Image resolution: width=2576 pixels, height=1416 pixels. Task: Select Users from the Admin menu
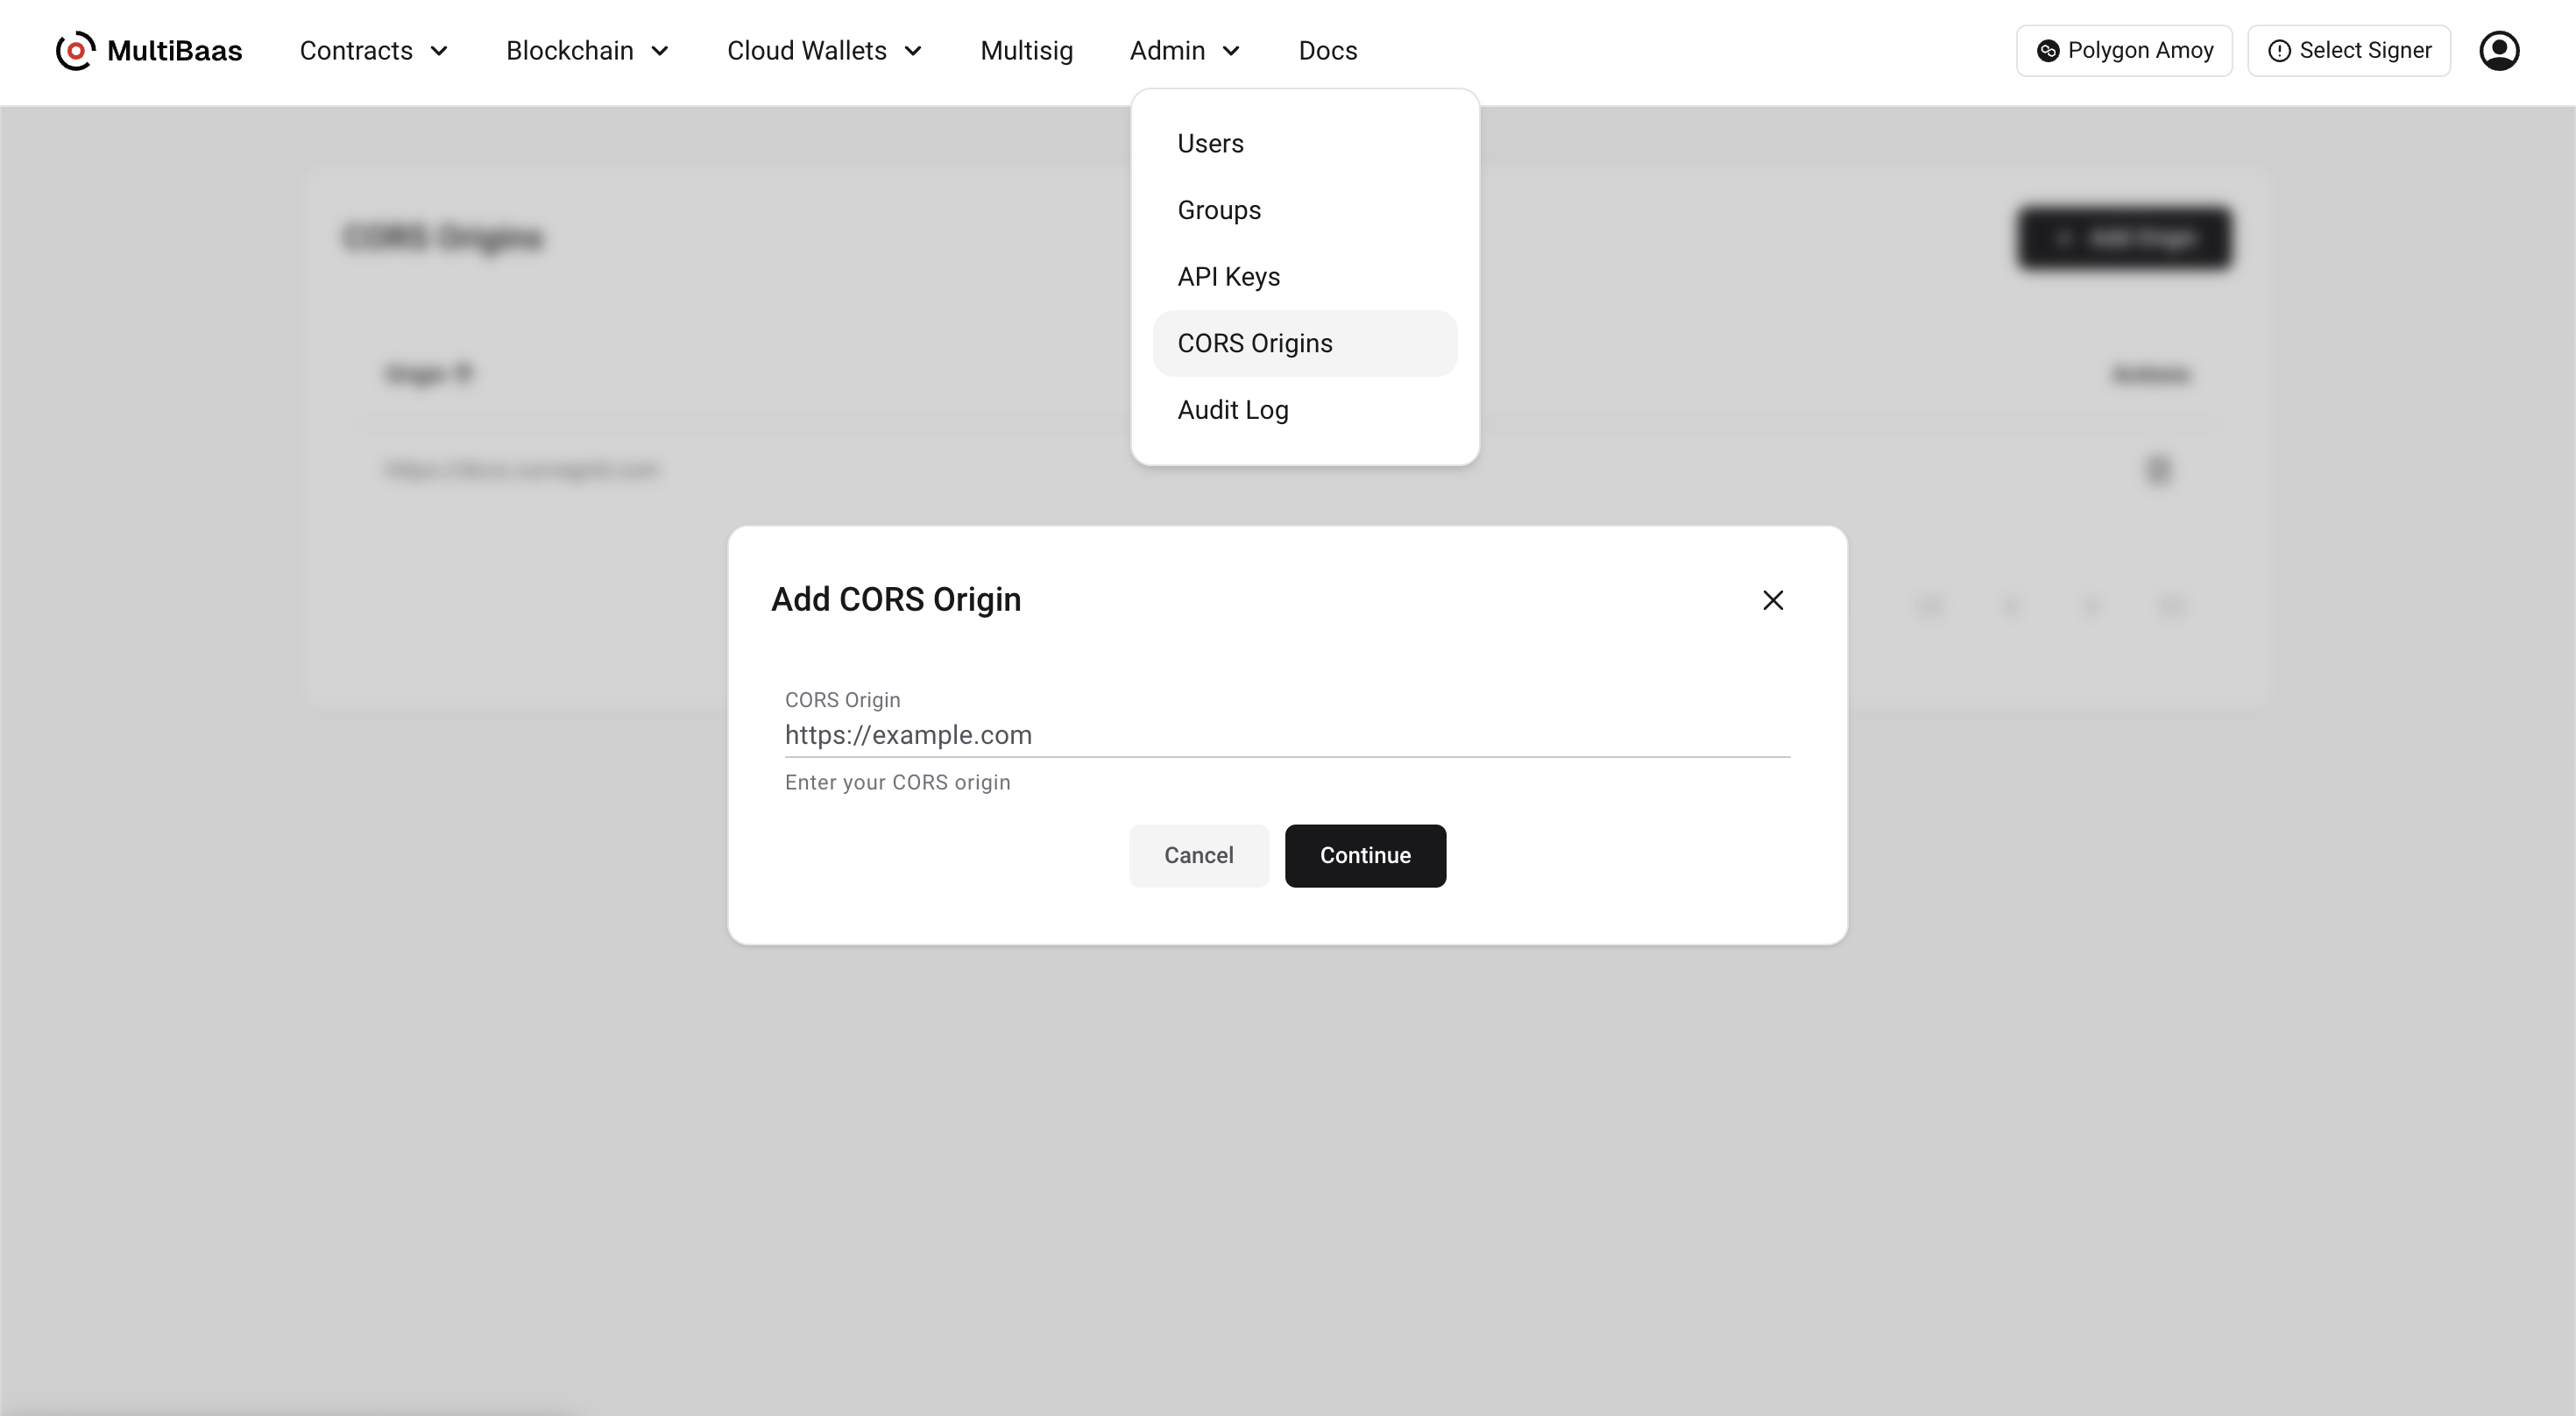coord(1210,143)
